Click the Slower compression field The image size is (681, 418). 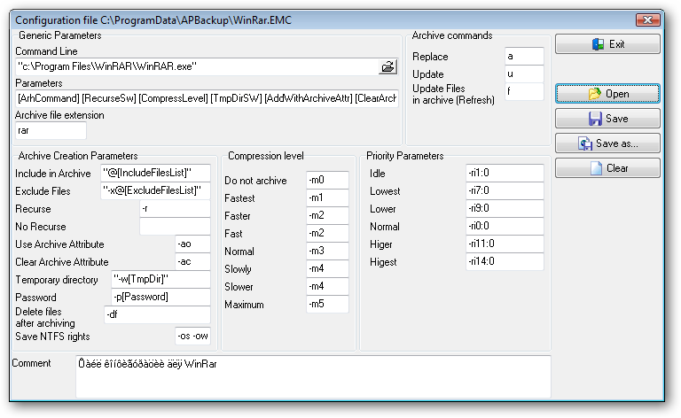click(327, 287)
